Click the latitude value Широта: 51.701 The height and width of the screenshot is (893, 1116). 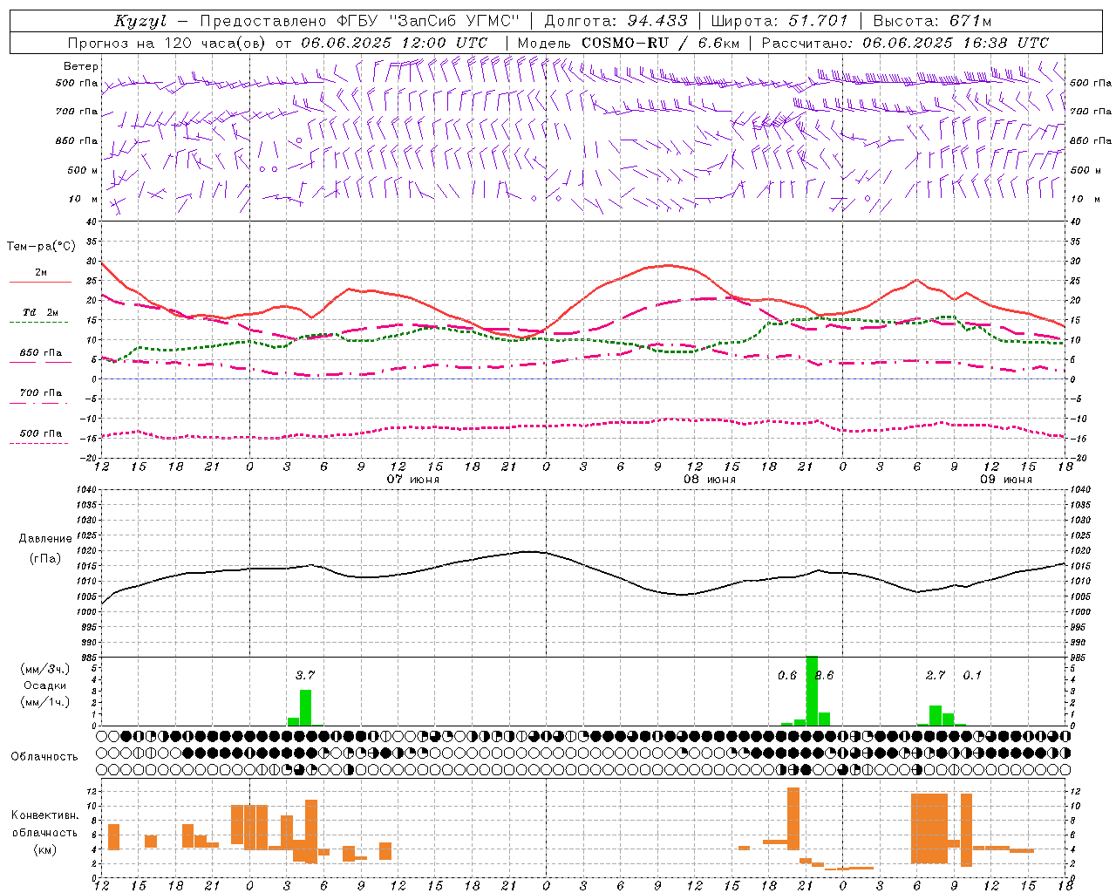click(x=779, y=21)
